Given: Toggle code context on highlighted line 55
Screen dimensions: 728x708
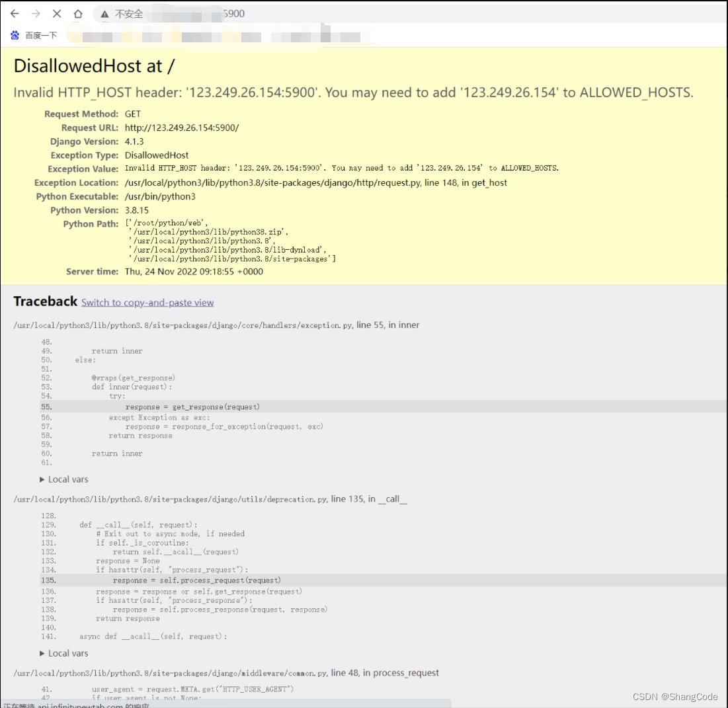Looking at the screenshot, I should (x=198, y=407).
